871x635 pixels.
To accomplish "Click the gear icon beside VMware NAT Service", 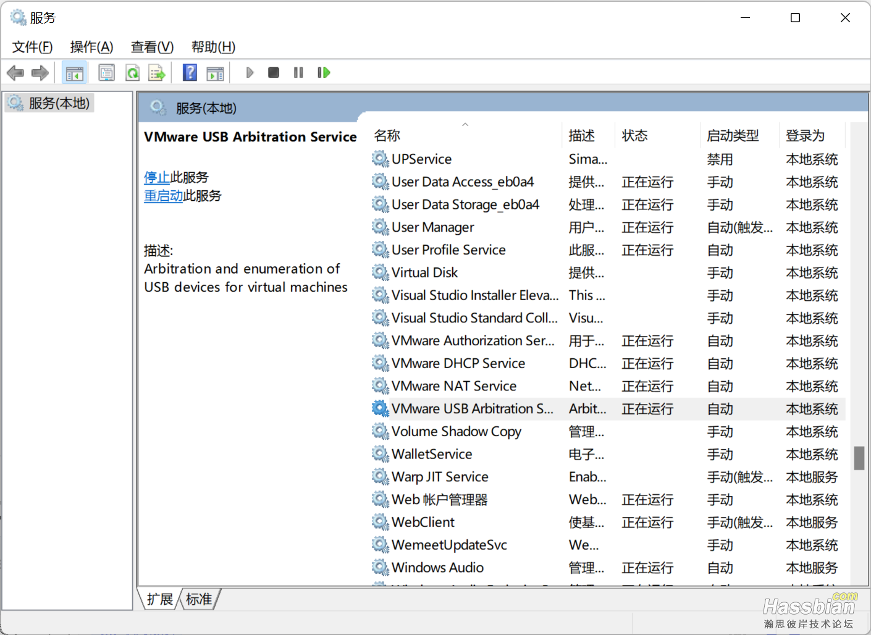I will 380,385.
